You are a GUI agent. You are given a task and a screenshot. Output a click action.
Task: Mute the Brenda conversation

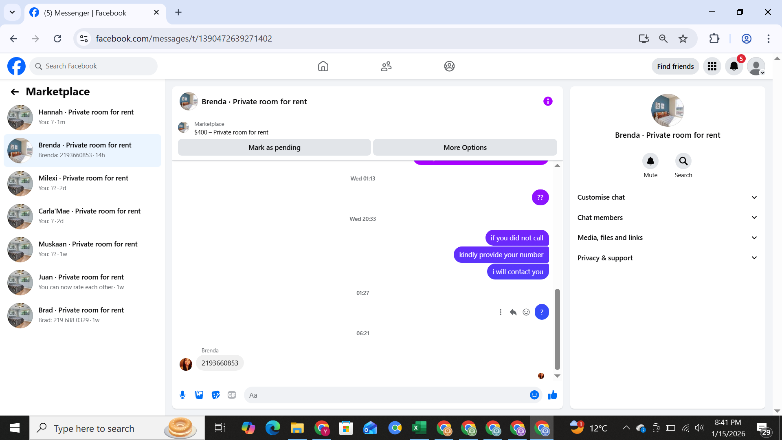tap(650, 161)
